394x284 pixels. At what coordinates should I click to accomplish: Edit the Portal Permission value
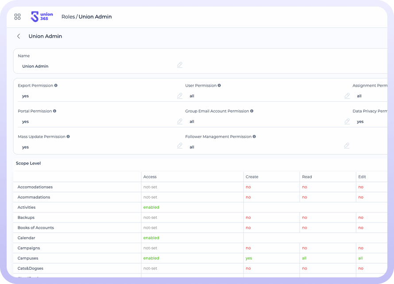point(180,122)
